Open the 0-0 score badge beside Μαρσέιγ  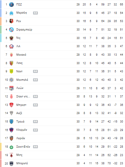35,13
